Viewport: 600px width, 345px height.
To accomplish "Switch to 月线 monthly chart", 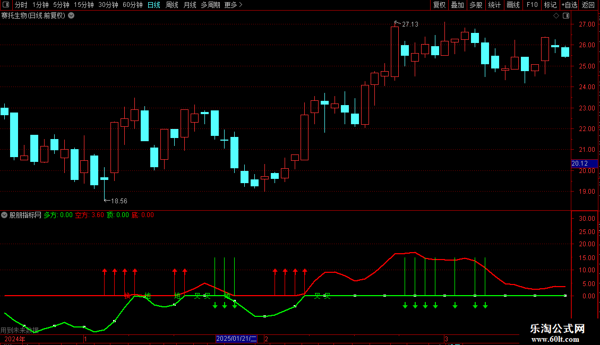I will point(190,5).
